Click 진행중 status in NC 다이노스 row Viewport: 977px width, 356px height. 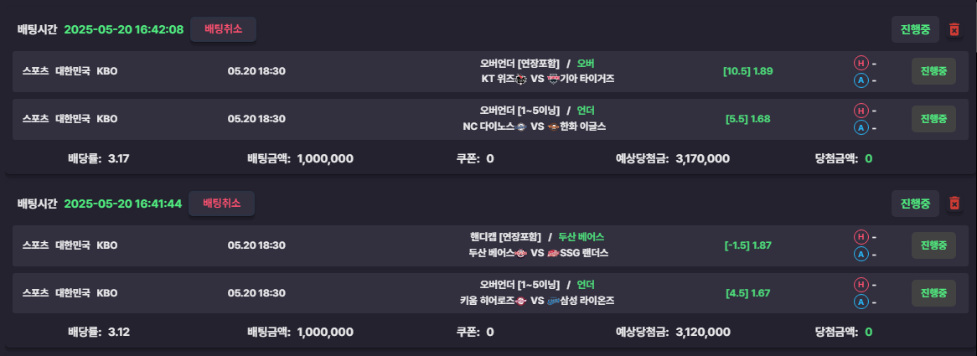pyautogui.click(x=933, y=119)
